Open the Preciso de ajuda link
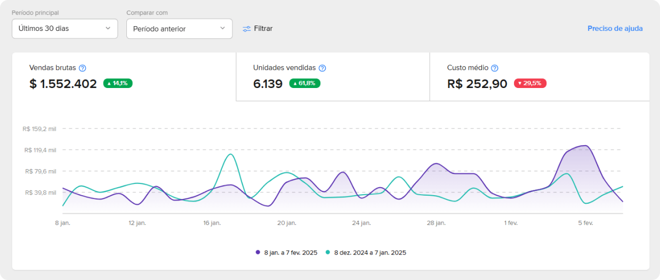The image size is (660, 280). (615, 29)
